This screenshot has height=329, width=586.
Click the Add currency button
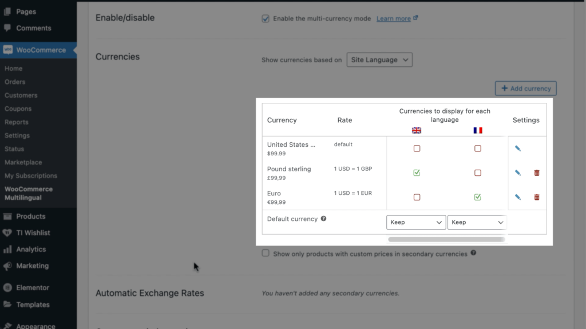tap(526, 89)
